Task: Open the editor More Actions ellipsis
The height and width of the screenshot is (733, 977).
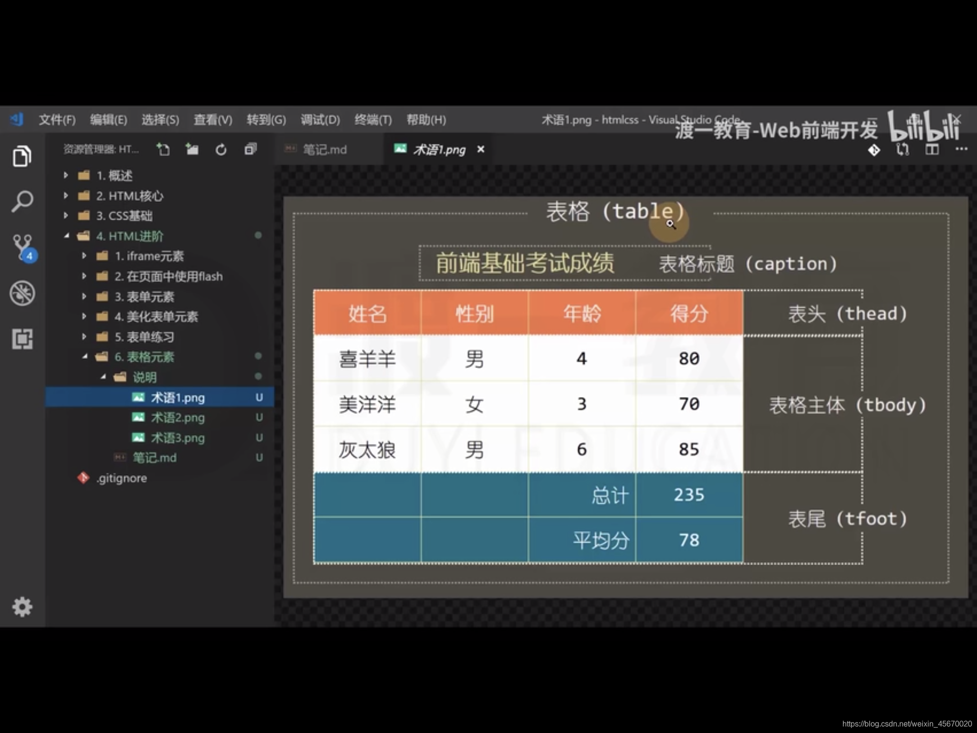Action: (x=961, y=149)
